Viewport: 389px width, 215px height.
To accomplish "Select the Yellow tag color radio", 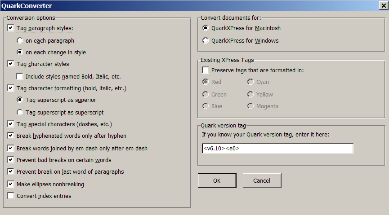I will click(x=250, y=94).
